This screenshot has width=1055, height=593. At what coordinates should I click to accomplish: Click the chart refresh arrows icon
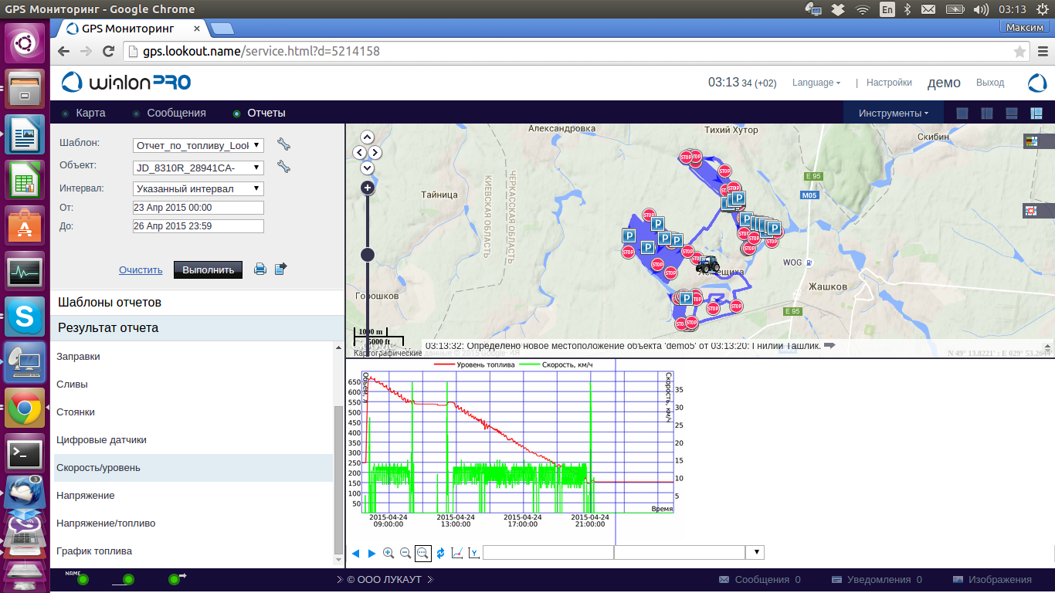click(x=440, y=553)
